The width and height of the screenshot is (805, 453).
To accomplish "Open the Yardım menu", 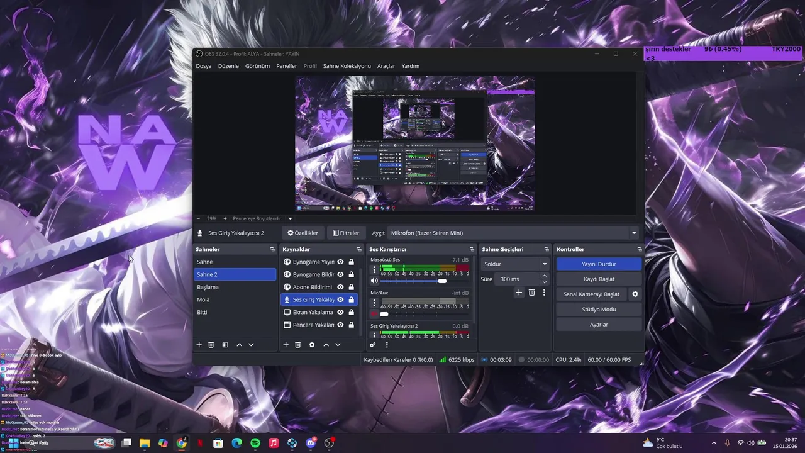I will pos(410,66).
